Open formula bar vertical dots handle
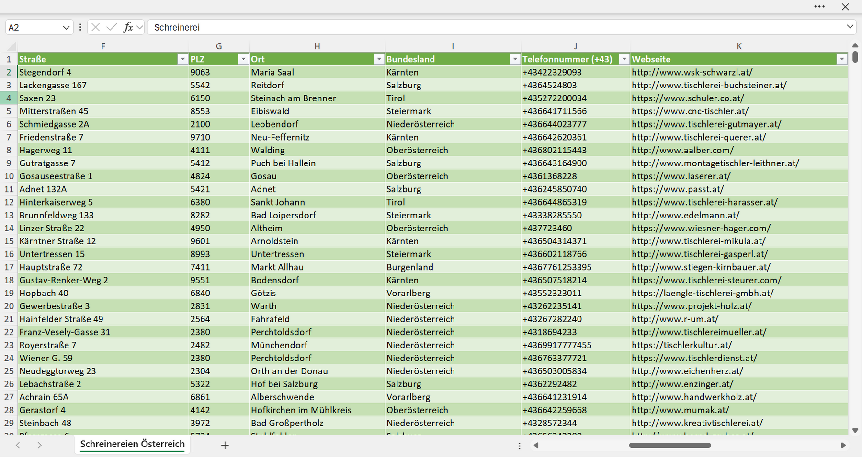 (x=80, y=27)
